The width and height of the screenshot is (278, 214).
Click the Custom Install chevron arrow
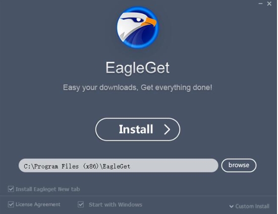point(231,207)
